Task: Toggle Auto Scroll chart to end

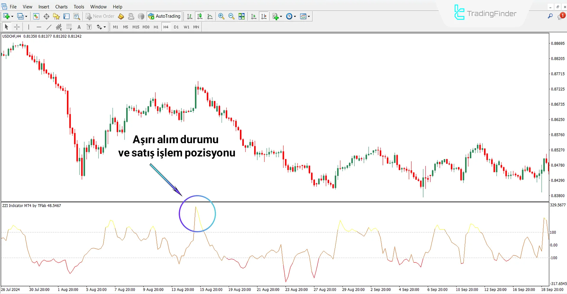Action: click(254, 16)
